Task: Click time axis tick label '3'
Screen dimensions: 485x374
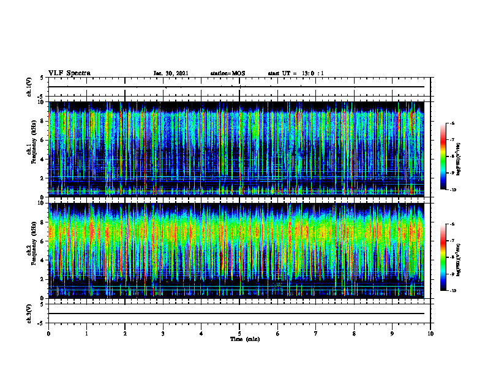Action: pos(163,334)
